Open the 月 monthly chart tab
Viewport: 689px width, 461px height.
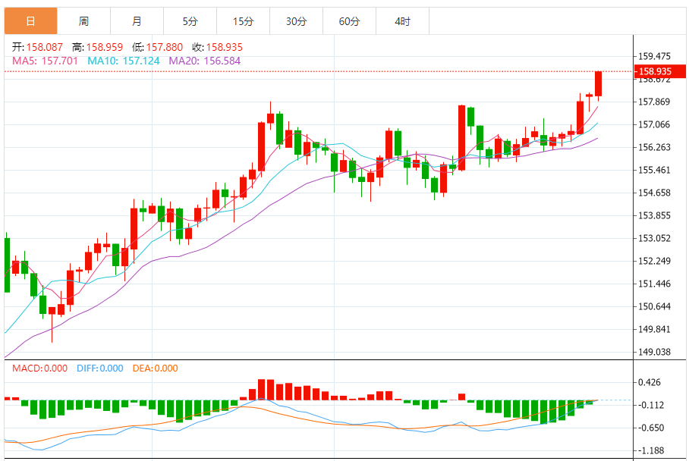coord(137,21)
